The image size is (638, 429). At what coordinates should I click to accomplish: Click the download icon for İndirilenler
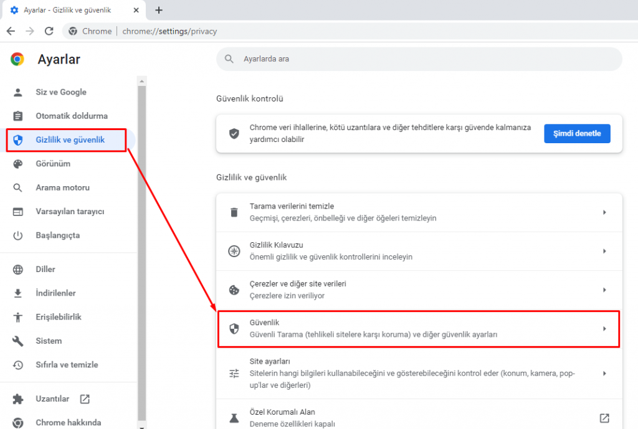pyautogui.click(x=18, y=293)
